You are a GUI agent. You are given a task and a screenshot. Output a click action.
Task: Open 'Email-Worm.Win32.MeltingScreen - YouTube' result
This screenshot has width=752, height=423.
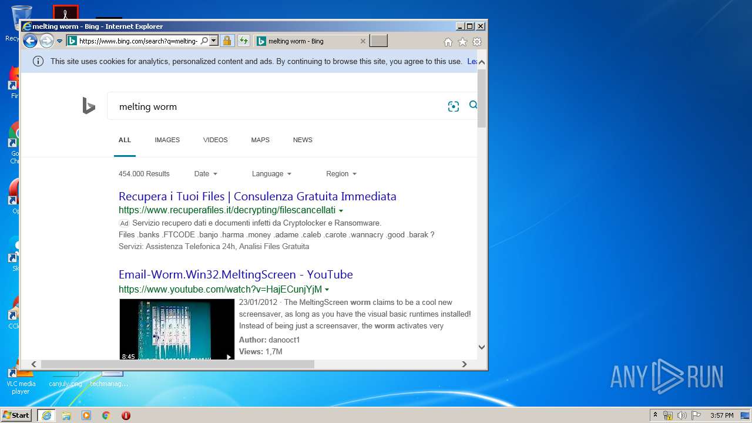coord(236,274)
